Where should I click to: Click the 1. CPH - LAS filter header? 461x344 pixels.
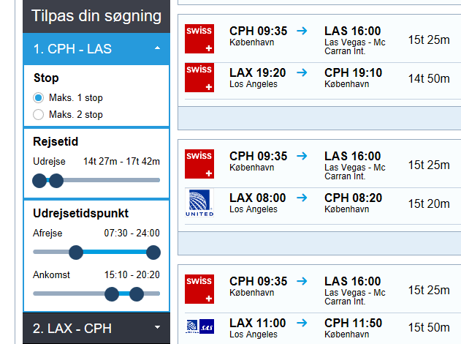[x=96, y=49]
